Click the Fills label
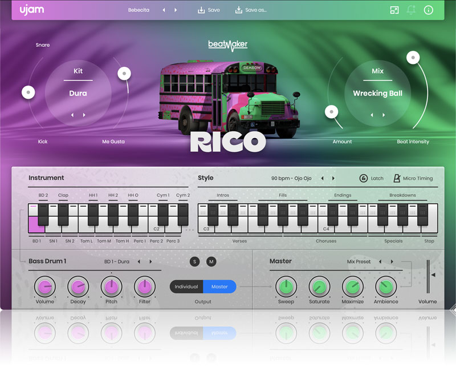456x367 pixels. click(x=283, y=195)
